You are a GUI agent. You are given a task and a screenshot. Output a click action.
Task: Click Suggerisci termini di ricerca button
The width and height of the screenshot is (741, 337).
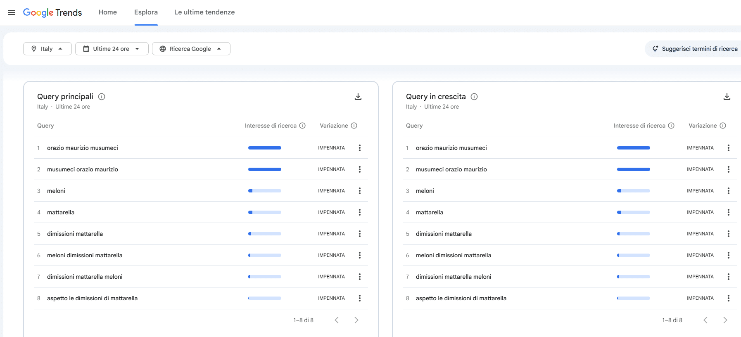tap(695, 49)
